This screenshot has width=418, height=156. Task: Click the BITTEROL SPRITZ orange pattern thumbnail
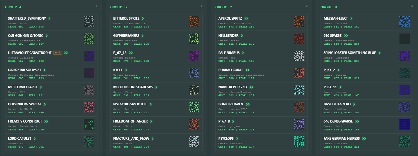tap(194, 22)
